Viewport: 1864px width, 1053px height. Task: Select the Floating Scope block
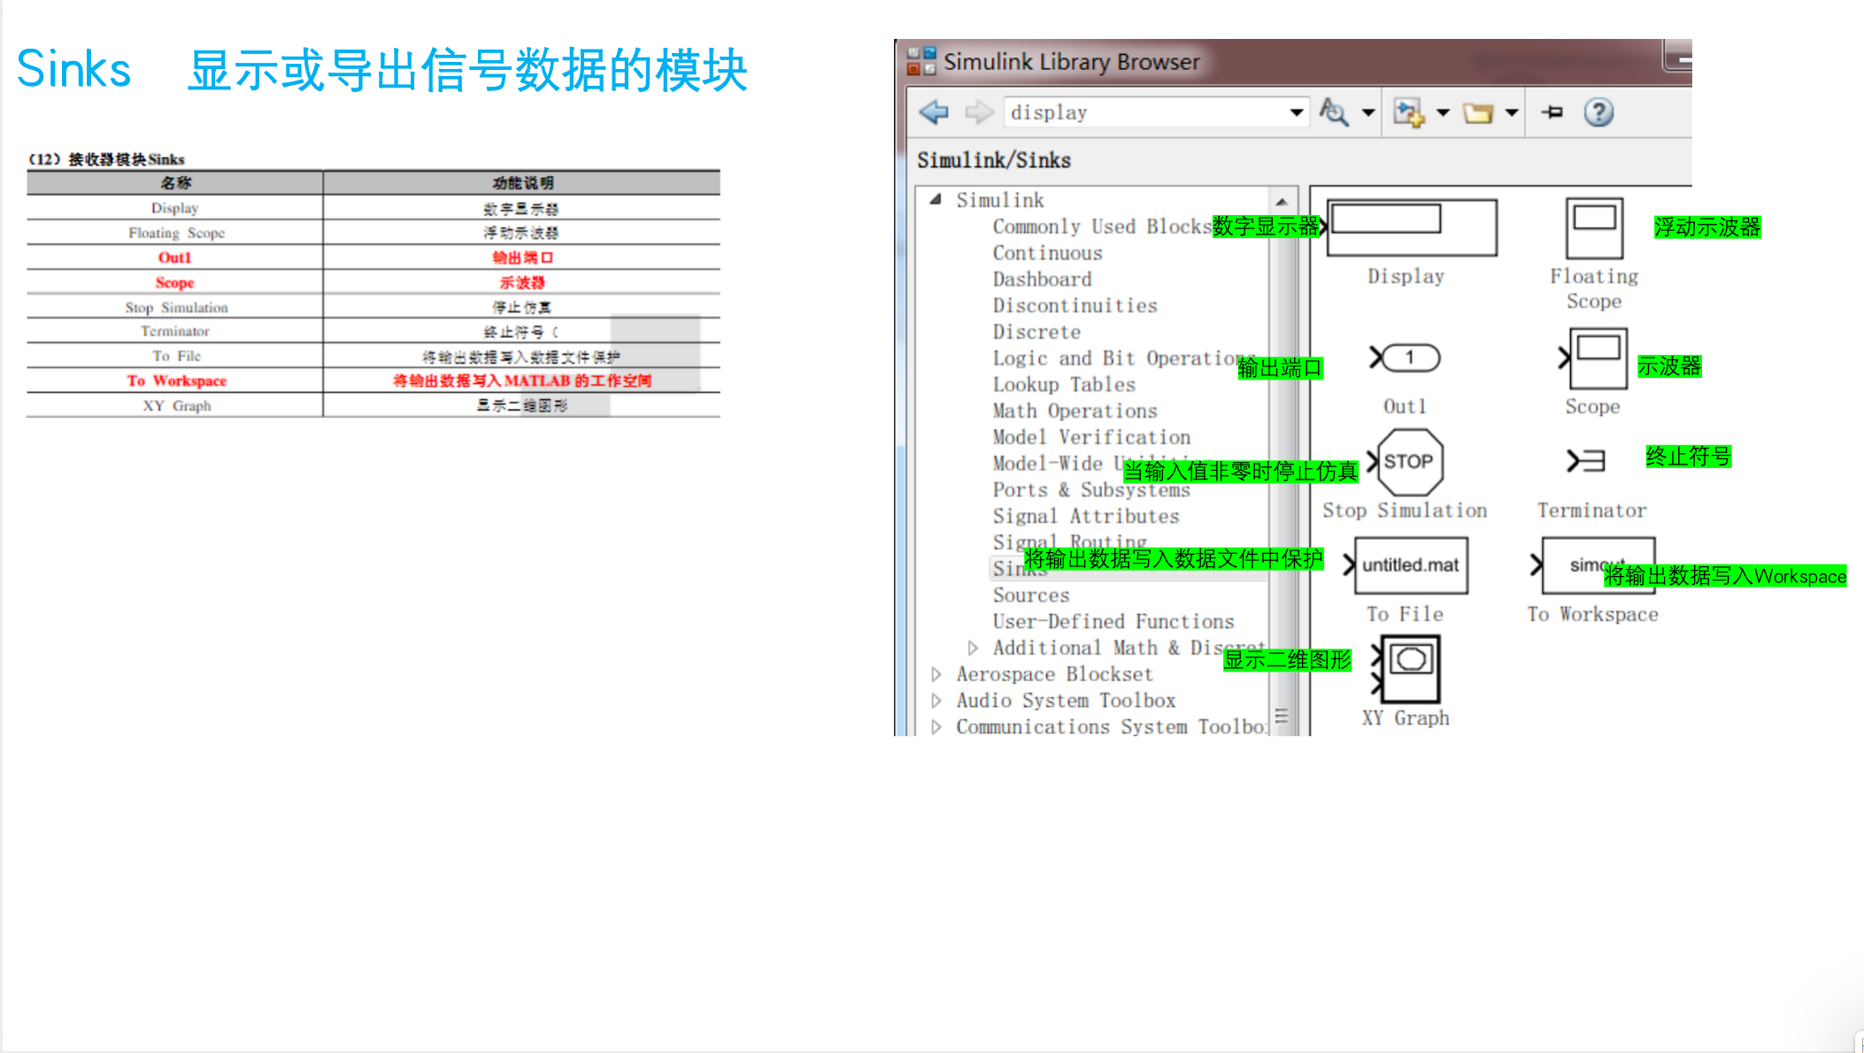tap(1592, 228)
